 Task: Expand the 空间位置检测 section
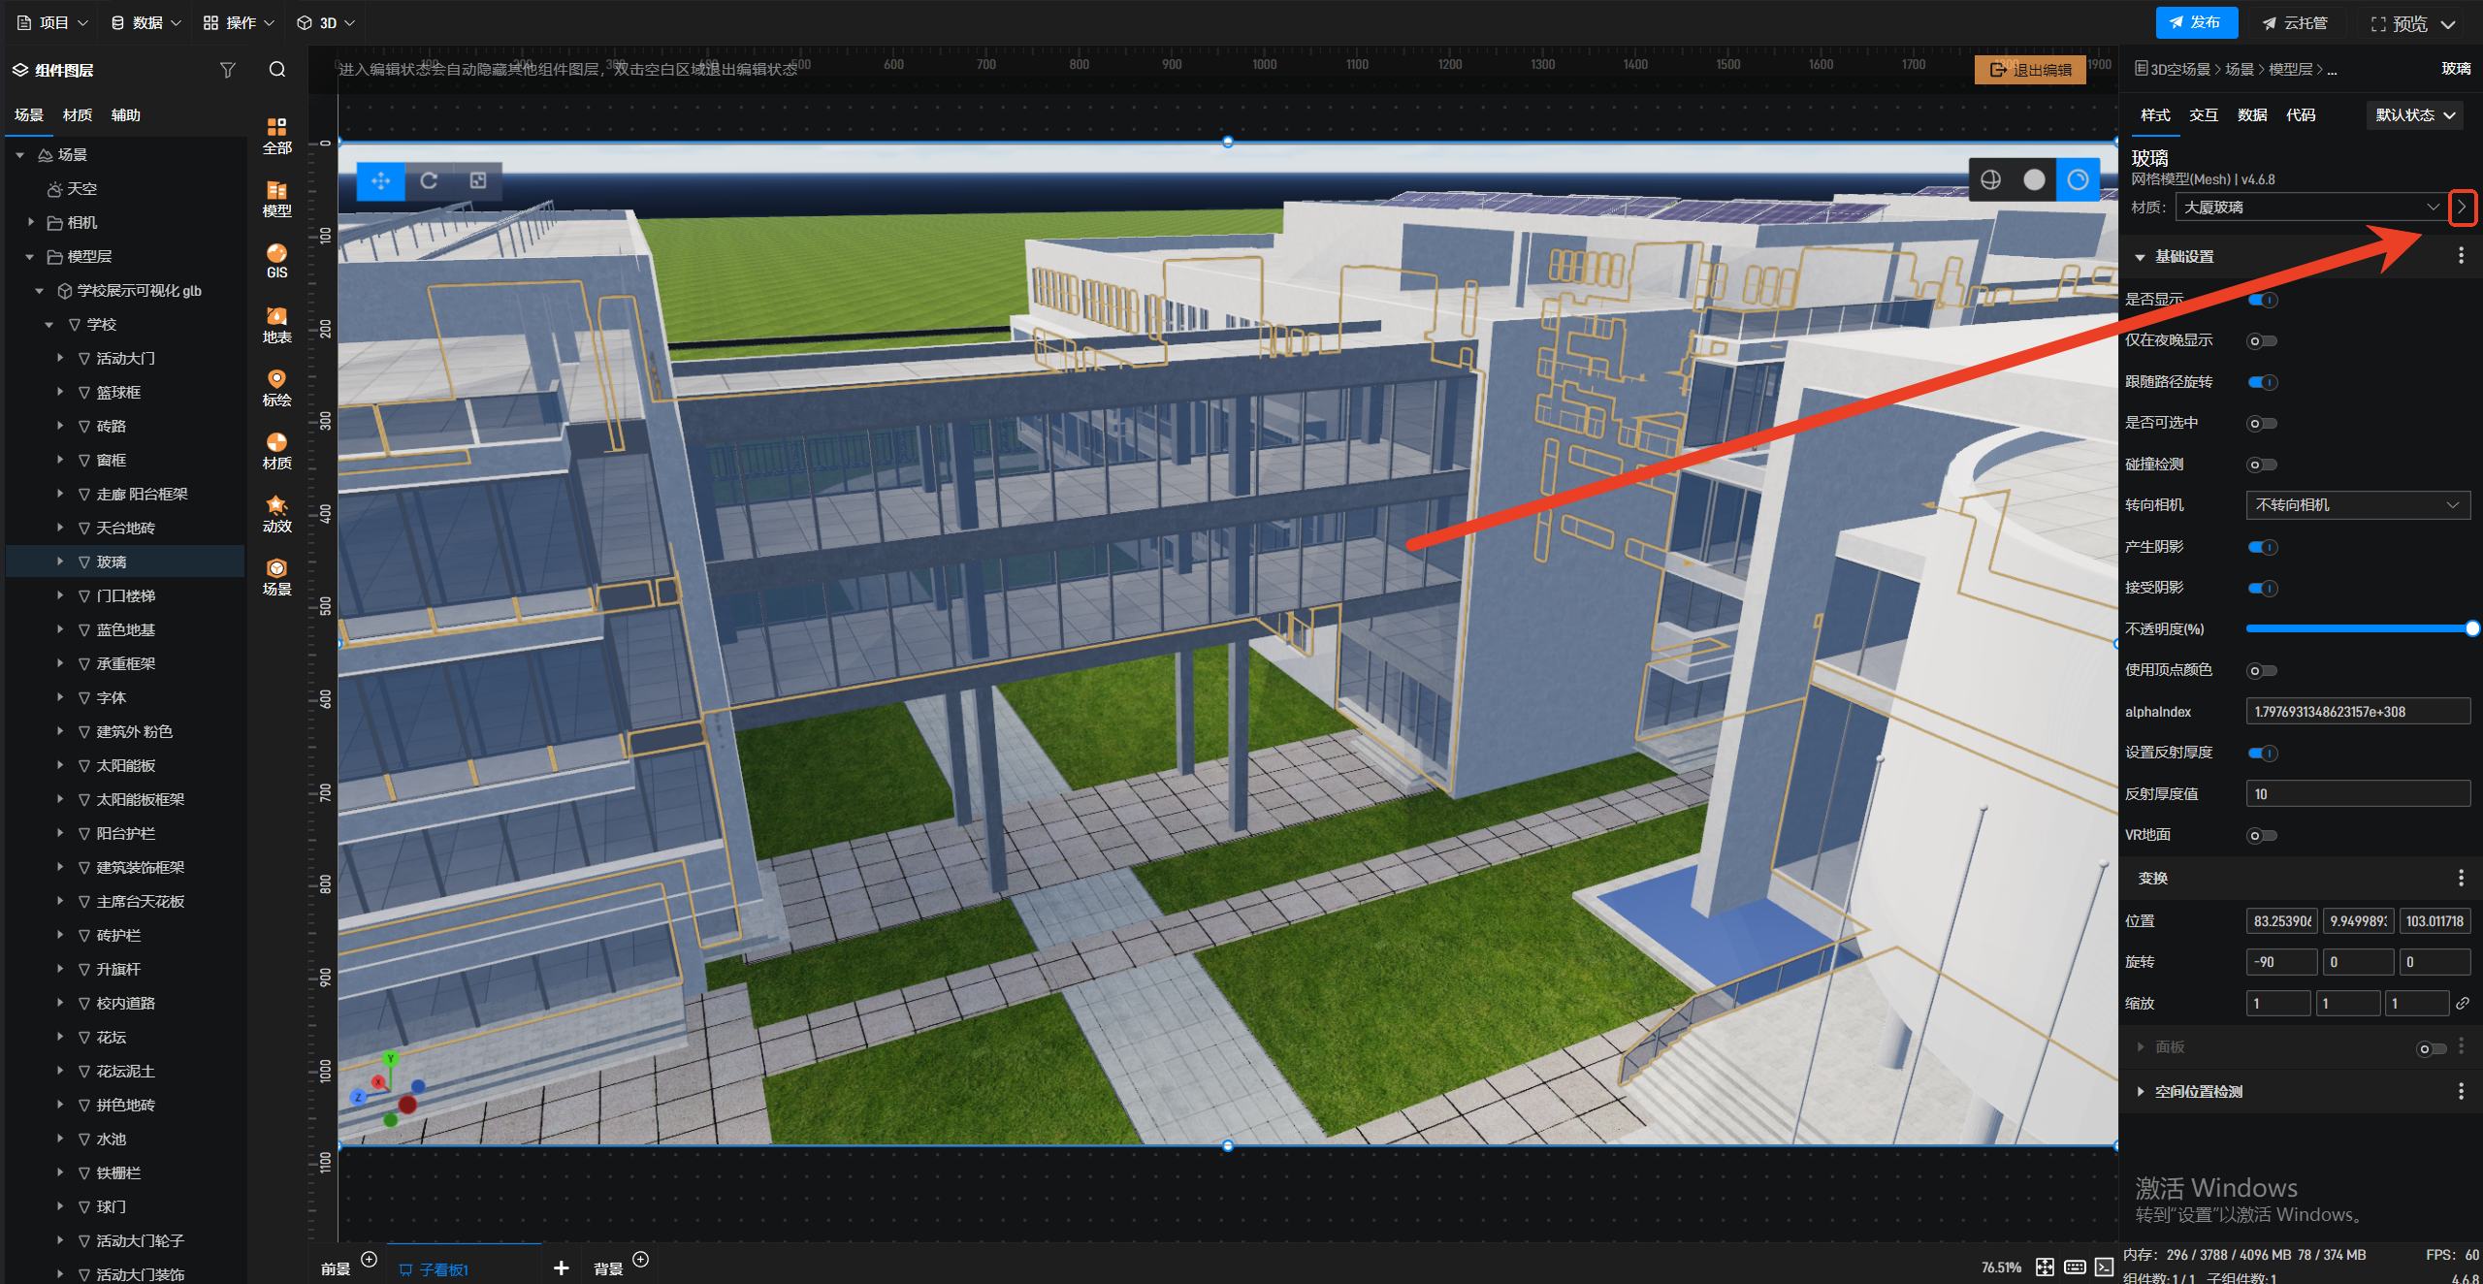2198,1092
